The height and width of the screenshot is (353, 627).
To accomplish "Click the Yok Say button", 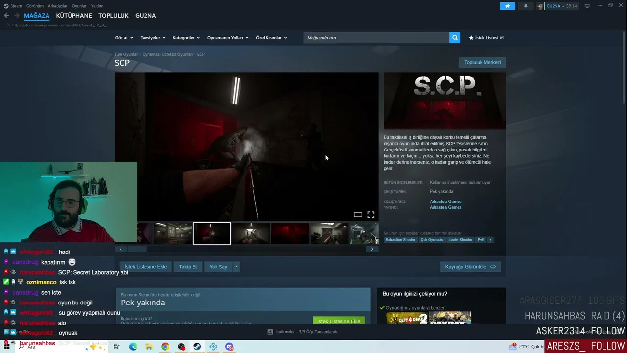I will pyautogui.click(x=218, y=267).
